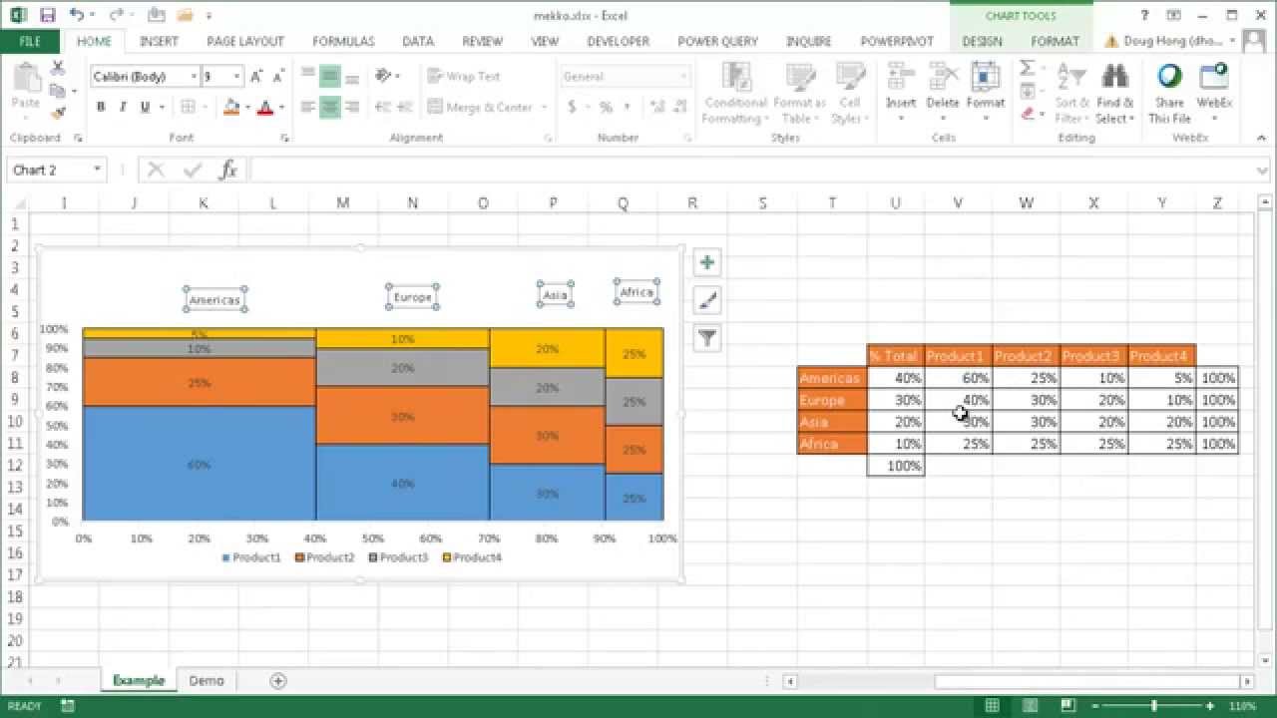Toggle Center horizontal alignment
The image size is (1277, 718).
coord(330,107)
